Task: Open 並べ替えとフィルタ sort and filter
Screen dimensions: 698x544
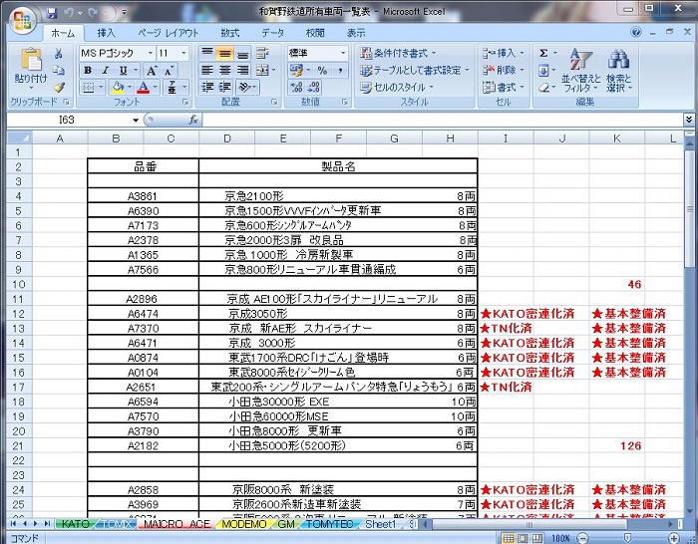Action: (x=580, y=70)
